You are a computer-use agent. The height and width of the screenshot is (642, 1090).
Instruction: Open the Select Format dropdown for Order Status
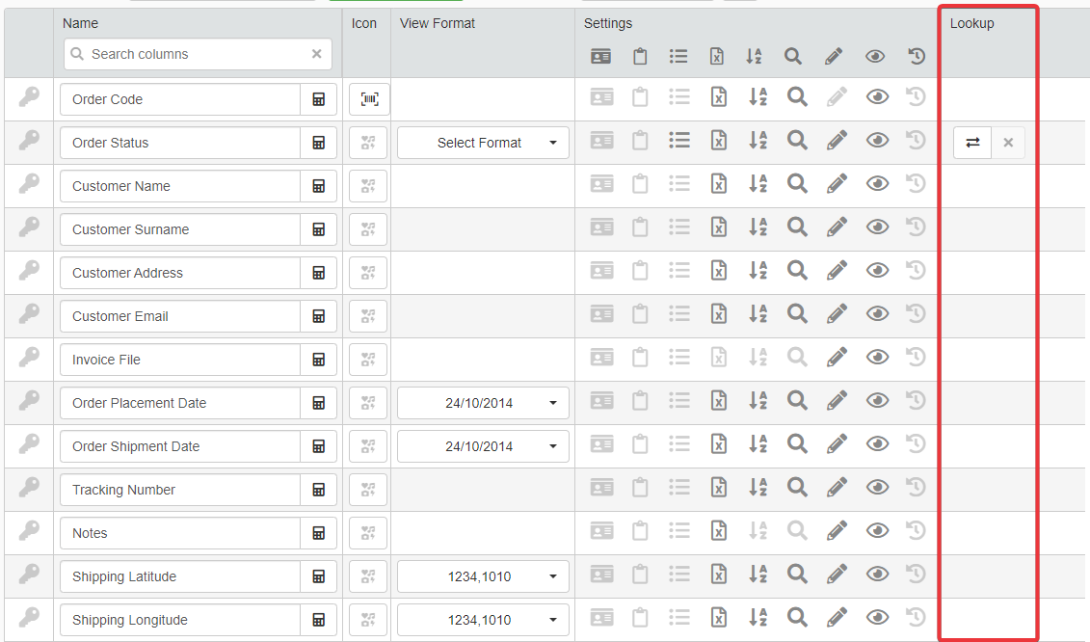click(x=483, y=143)
